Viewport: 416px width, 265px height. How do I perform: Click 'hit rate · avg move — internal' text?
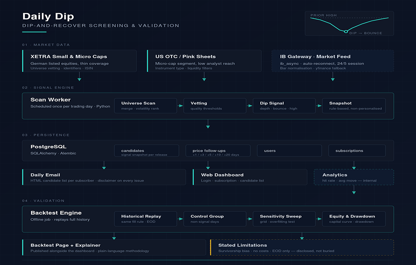tap(349, 180)
